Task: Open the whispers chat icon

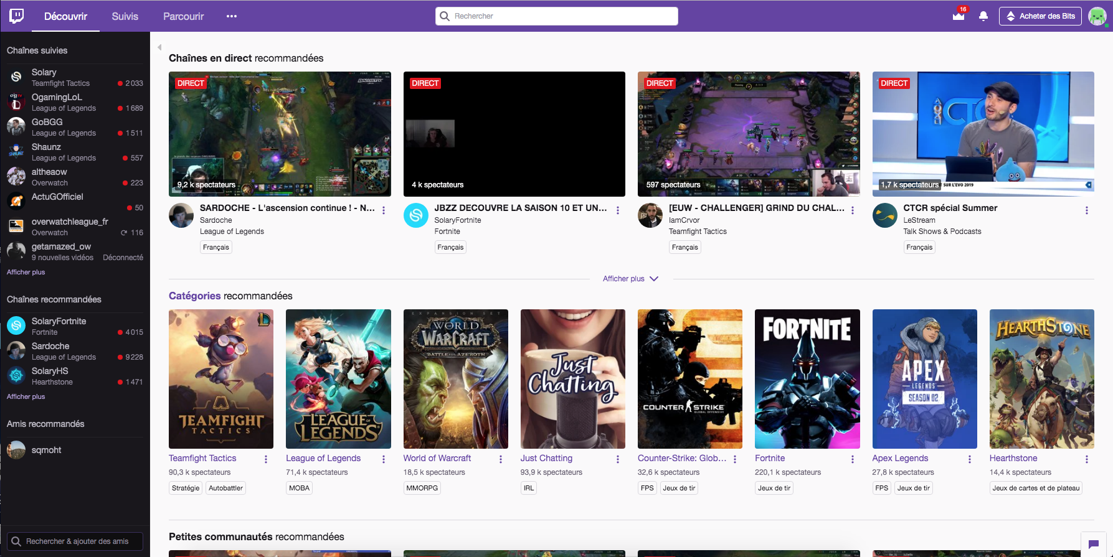Action: click(1093, 544)
